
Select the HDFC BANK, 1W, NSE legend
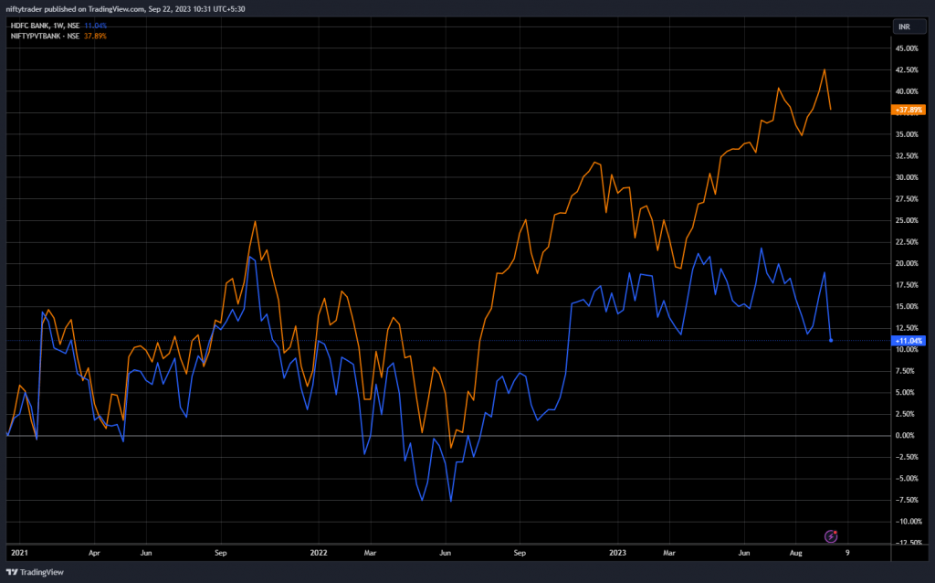click(45, 26)
